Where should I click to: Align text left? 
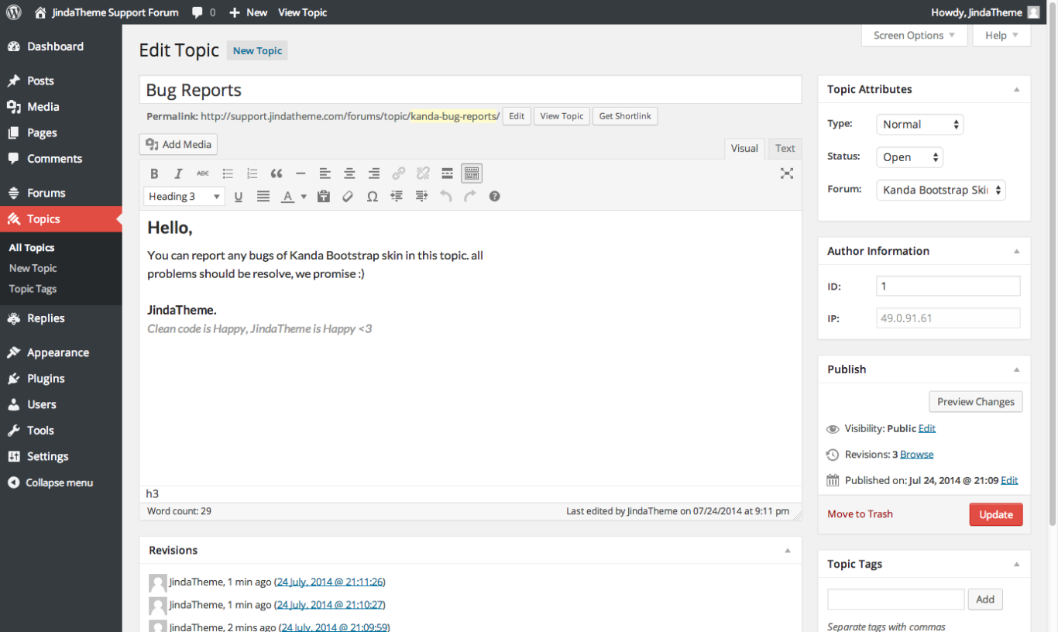325,173
